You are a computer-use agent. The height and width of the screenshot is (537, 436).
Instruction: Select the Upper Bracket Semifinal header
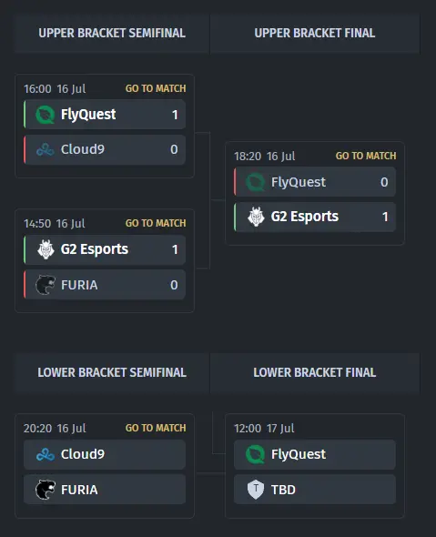(112, 33)
